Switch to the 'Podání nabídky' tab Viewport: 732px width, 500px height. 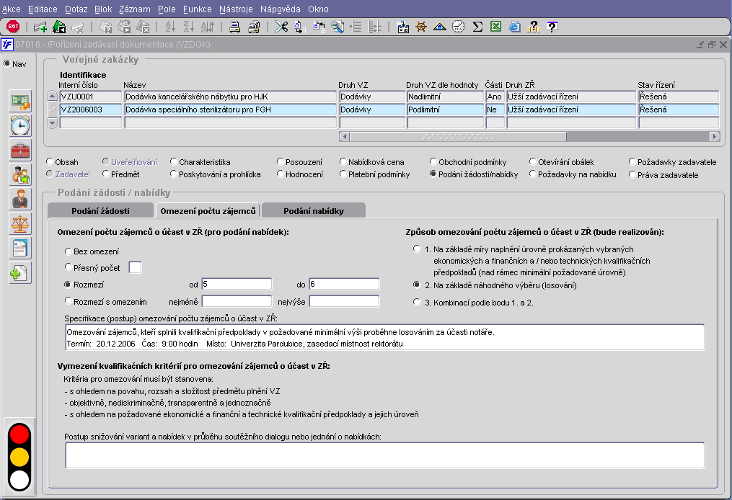pyautogui.click(x=313, y=210)
